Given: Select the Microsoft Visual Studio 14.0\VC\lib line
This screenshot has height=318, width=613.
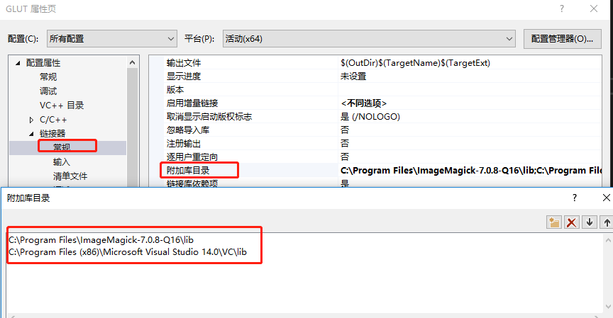Looking at the screenshot, I should (128, 252).
